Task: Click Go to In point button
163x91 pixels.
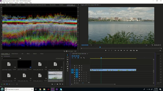Action: click(x=115, y=51)
